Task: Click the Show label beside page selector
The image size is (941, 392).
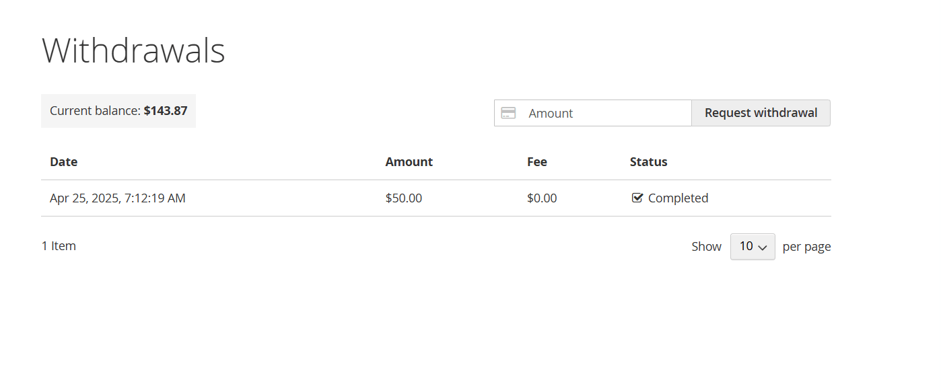Action: (x=706, y=247)
